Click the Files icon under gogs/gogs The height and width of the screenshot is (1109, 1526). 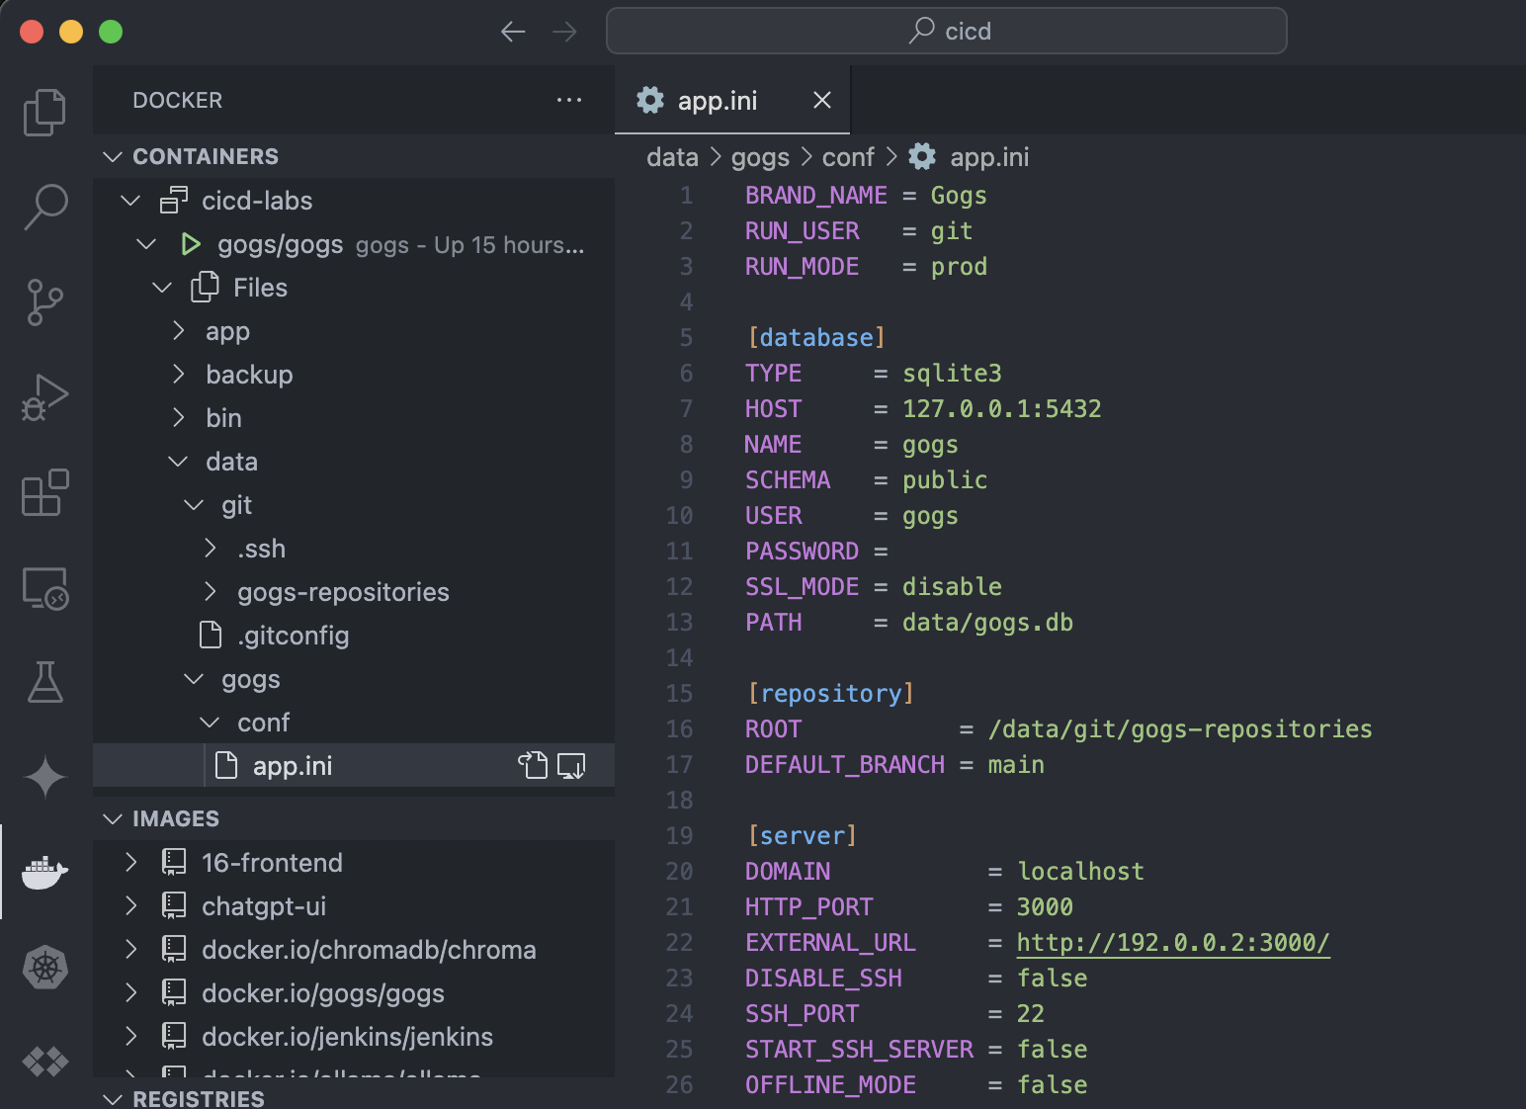point(205,287)
